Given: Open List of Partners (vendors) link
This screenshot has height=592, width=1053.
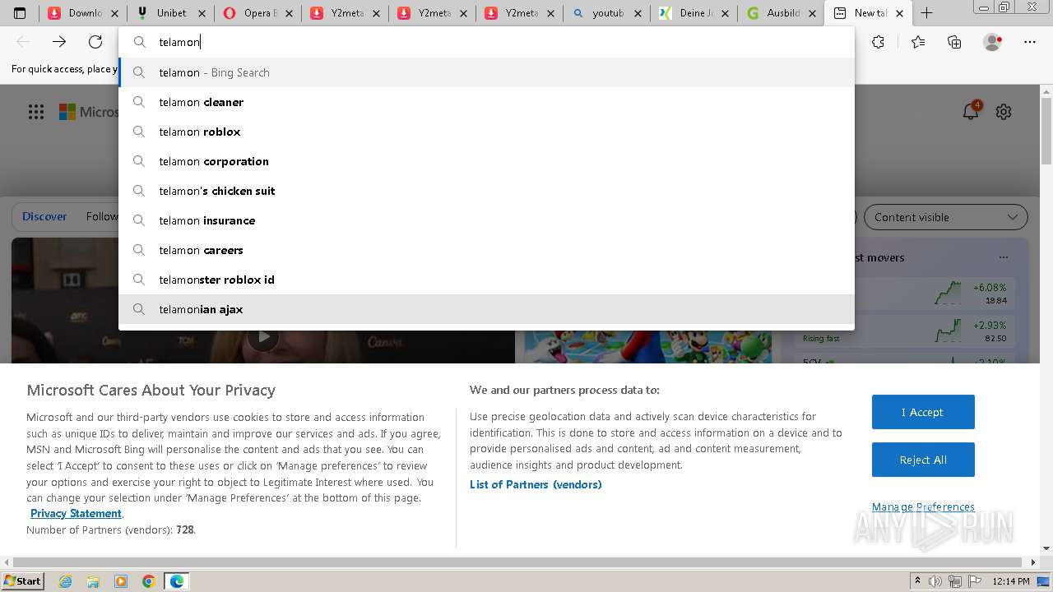Looking at the screenshot, I should tap(536, 484).
